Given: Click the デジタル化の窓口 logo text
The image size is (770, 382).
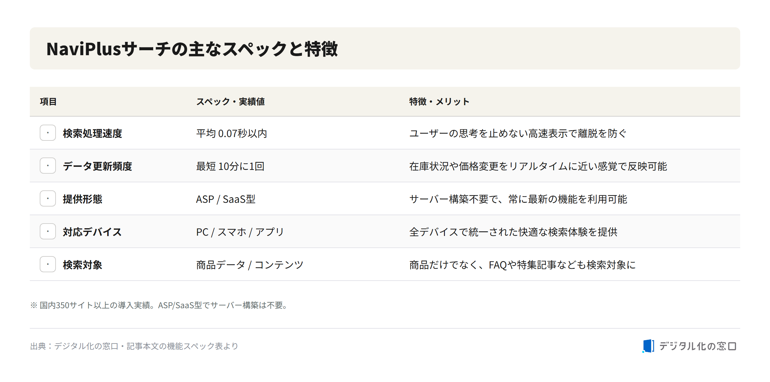Looking at the screenshot, I should 698,346.
